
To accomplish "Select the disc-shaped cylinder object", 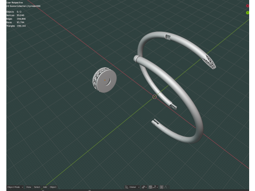I will [x=105, y=80].
